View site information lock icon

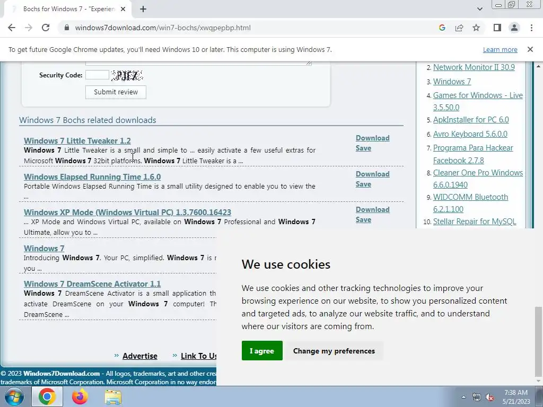click(67, 28)
